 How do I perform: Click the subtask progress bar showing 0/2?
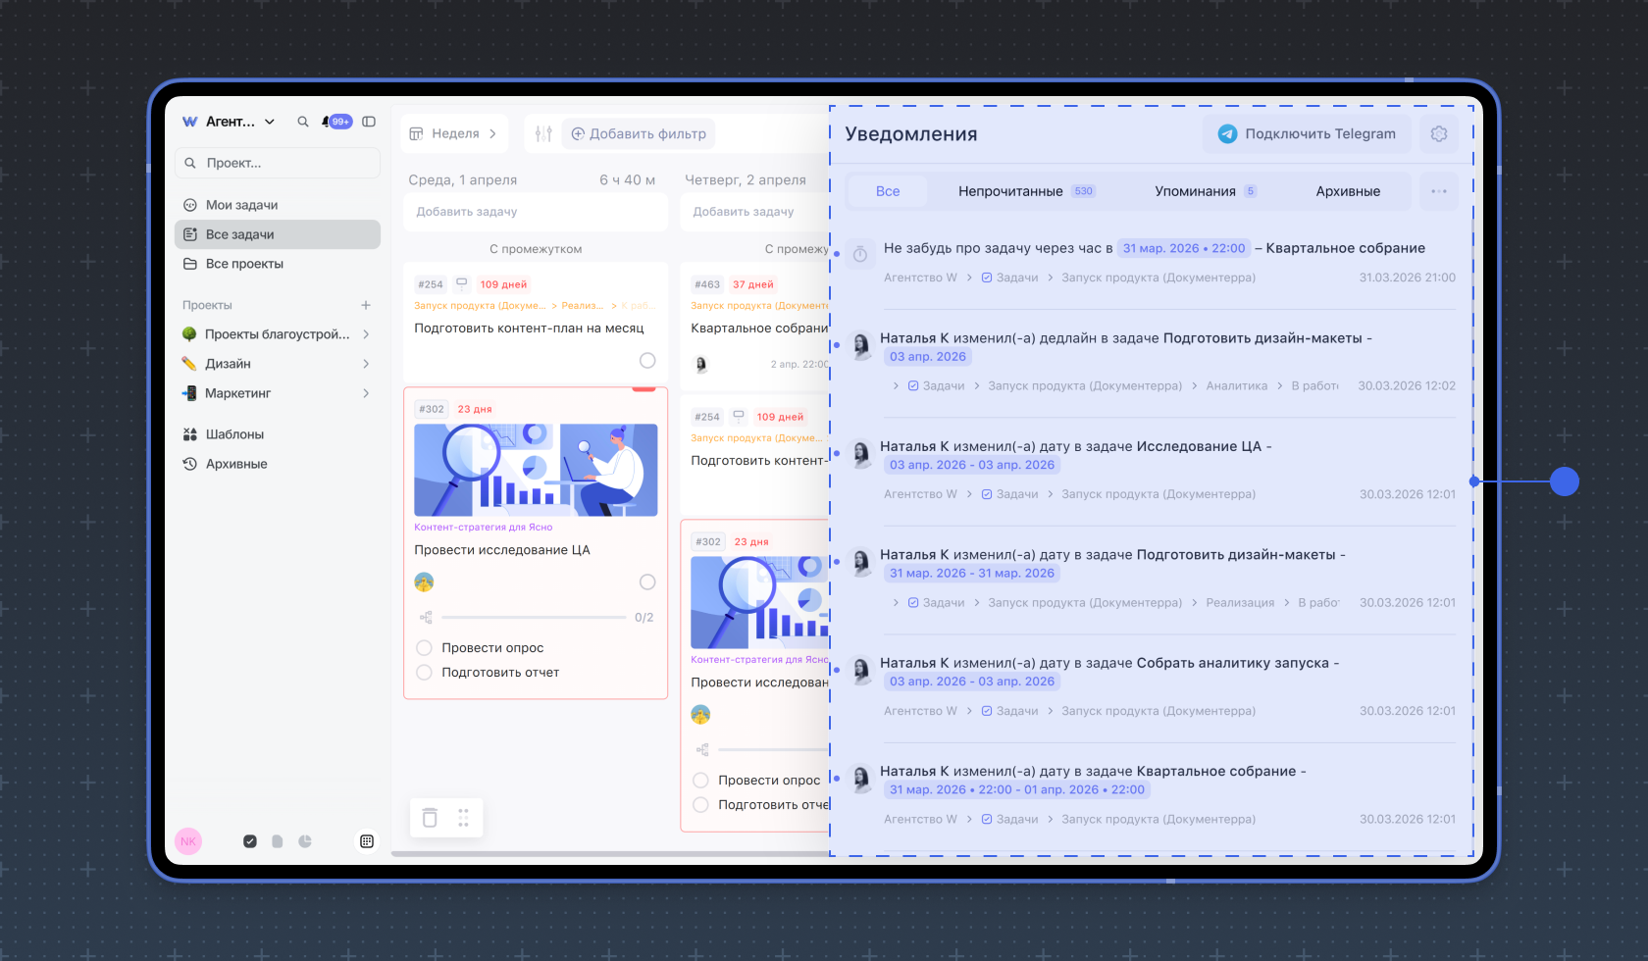(534, 618)
